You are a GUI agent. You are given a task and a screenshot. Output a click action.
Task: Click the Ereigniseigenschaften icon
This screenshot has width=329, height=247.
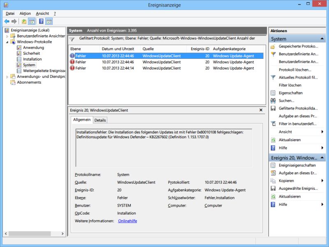[273, 165]
